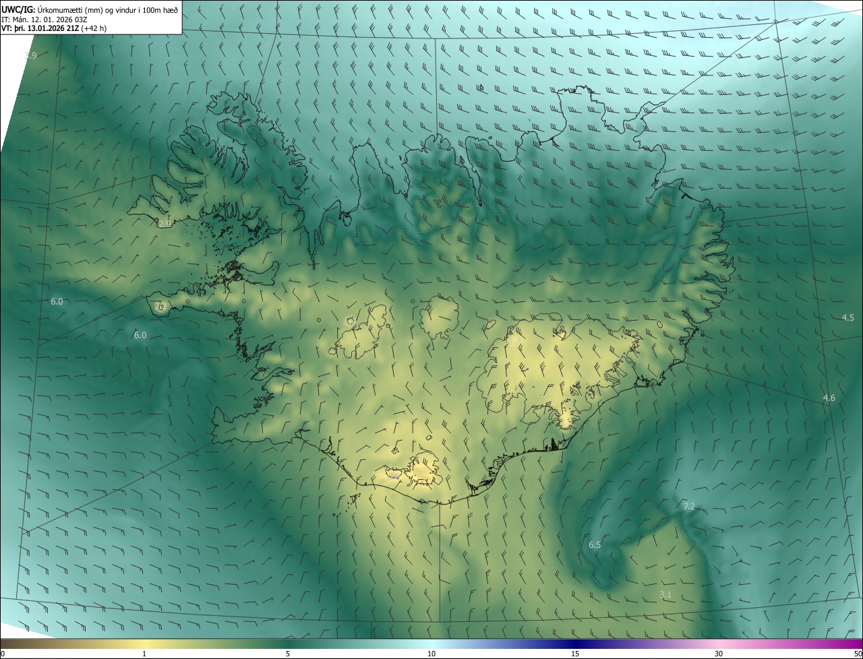Click the 7.2 value label

click(688, 506)
